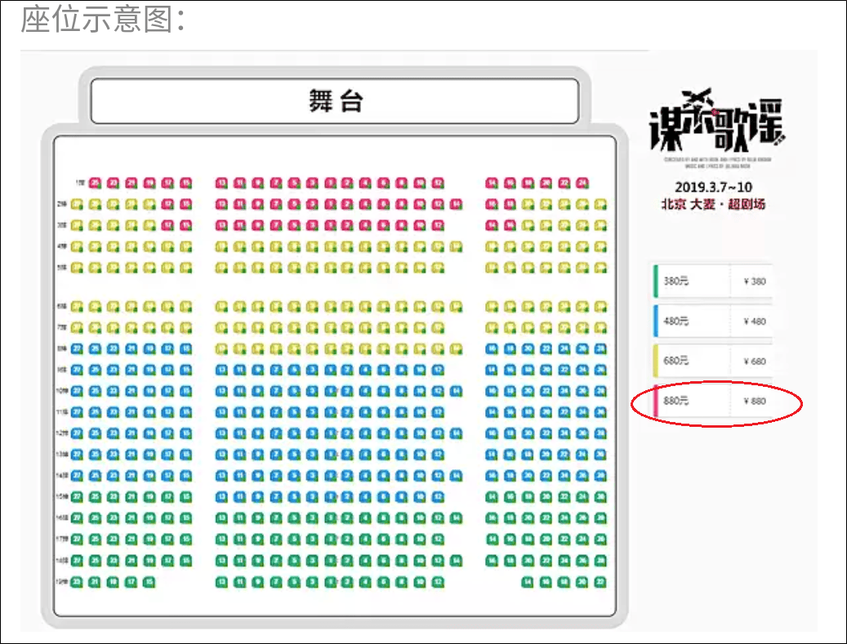Click the 谍杀歌谣 show logo

pyautogui.click(x=717, y=122)
